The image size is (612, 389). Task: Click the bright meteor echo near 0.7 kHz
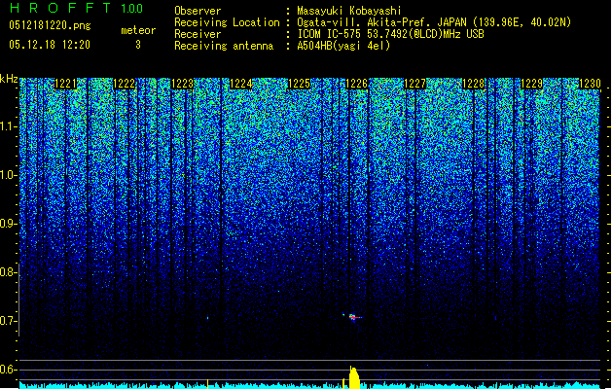click(354, 317)
